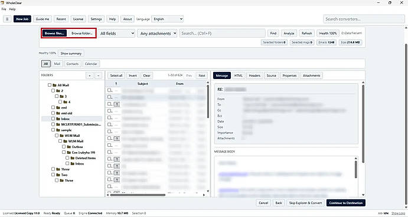Click the Deleted Items folder icon
This screenshot has height=217, width=408.
pos(73,158)
